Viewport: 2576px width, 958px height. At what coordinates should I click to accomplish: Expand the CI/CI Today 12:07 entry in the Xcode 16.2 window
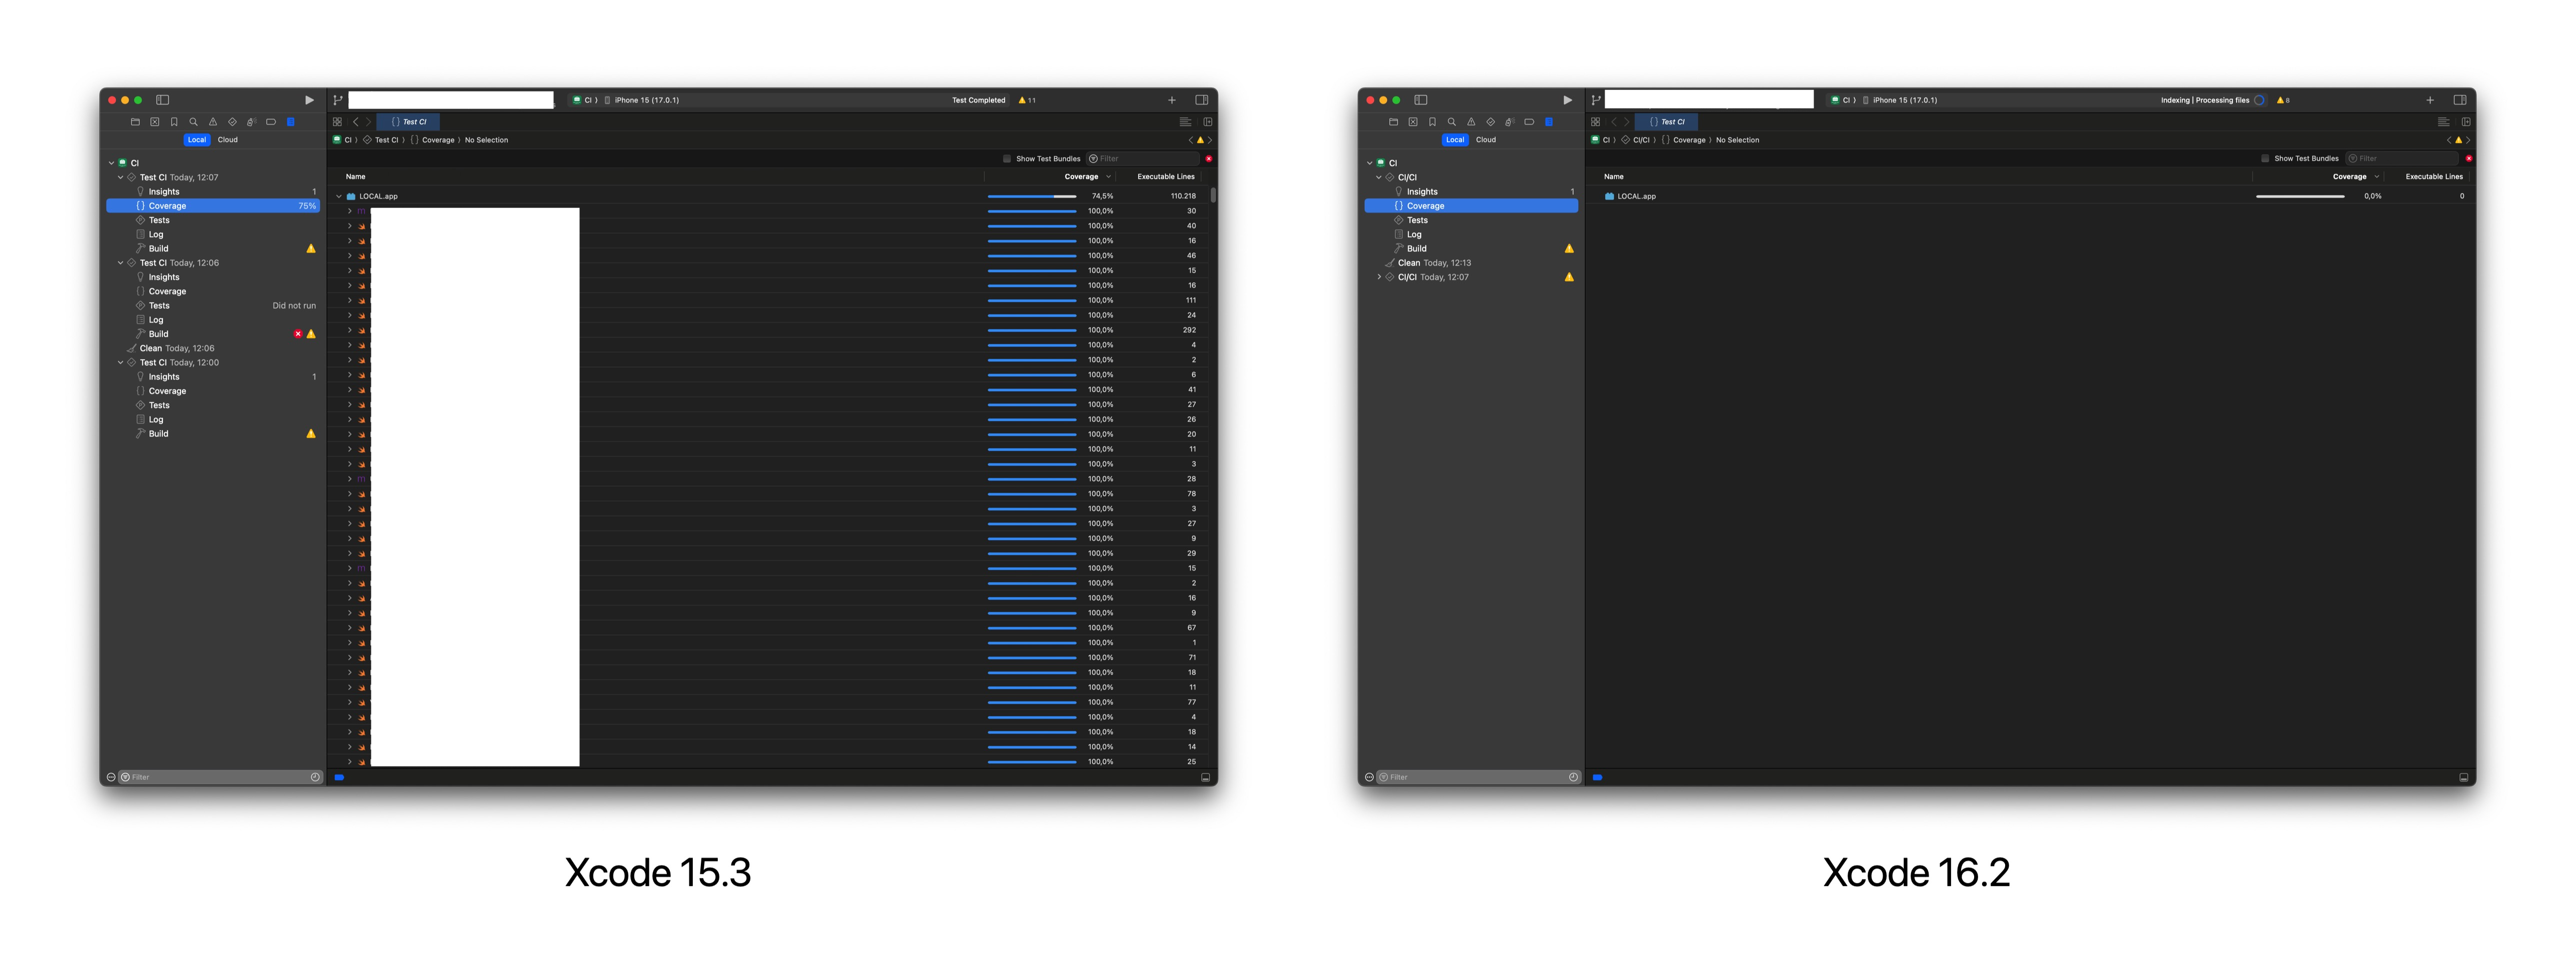[1379, 277]
